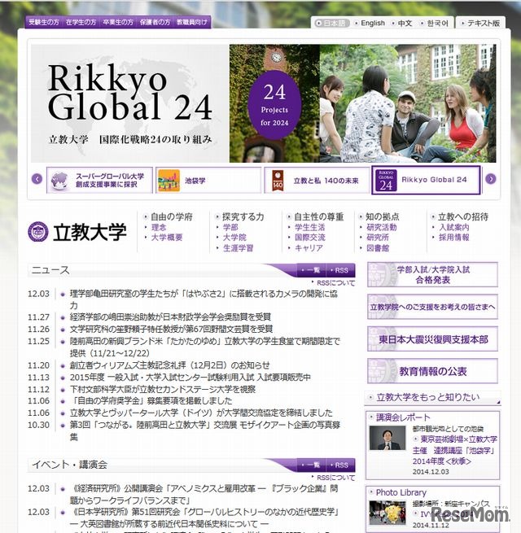Open the 国際交流 link
This screenshot has width=521, height=533.
tap(309, 238)
